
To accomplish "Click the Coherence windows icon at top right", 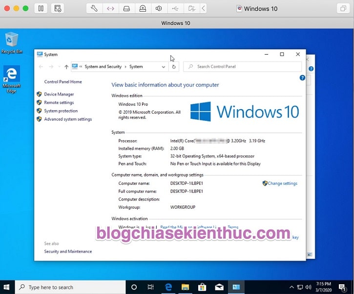I will point(343,9).
